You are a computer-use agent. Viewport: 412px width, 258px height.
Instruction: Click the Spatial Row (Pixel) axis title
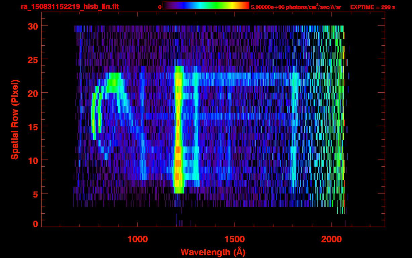pyautogui.click(x=15, y=119)
